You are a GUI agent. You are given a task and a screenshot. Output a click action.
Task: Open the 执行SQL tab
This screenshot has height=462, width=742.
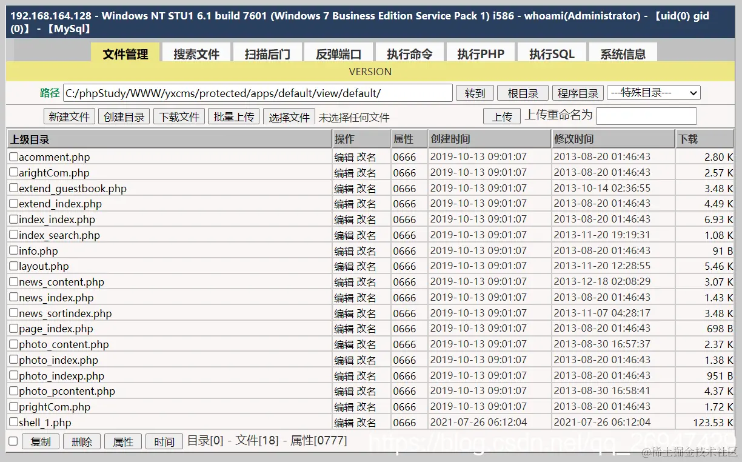point(552,53)
